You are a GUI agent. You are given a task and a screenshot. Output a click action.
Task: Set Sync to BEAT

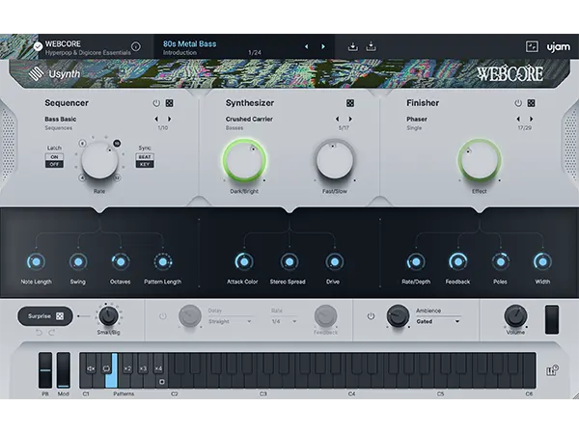pyautogui.click(x=145, y=157)
